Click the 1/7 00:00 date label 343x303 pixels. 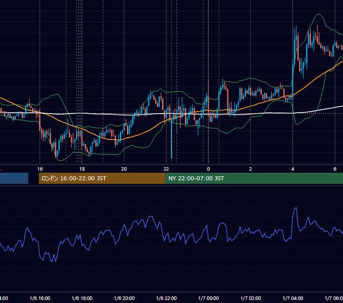[x=208, y=298]
